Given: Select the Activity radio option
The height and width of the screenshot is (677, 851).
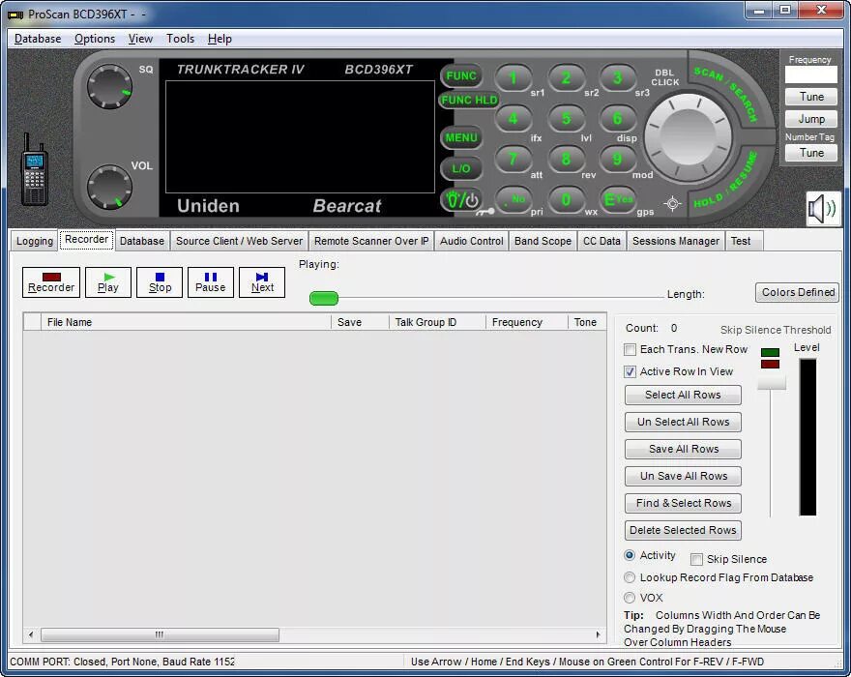Looking at the screenshot, I should pos(630,555).
